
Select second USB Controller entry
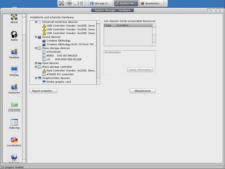click(x=71, y=29)
